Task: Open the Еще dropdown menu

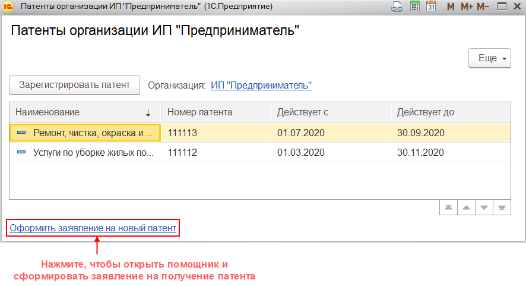Action: (x=489, y=58)
